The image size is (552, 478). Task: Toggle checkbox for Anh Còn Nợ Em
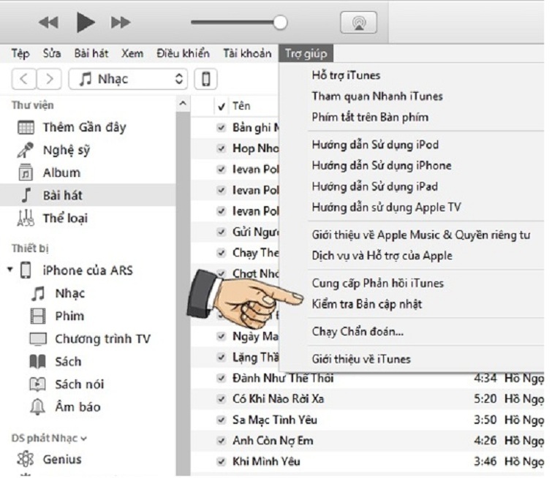(x=221, y=442)
